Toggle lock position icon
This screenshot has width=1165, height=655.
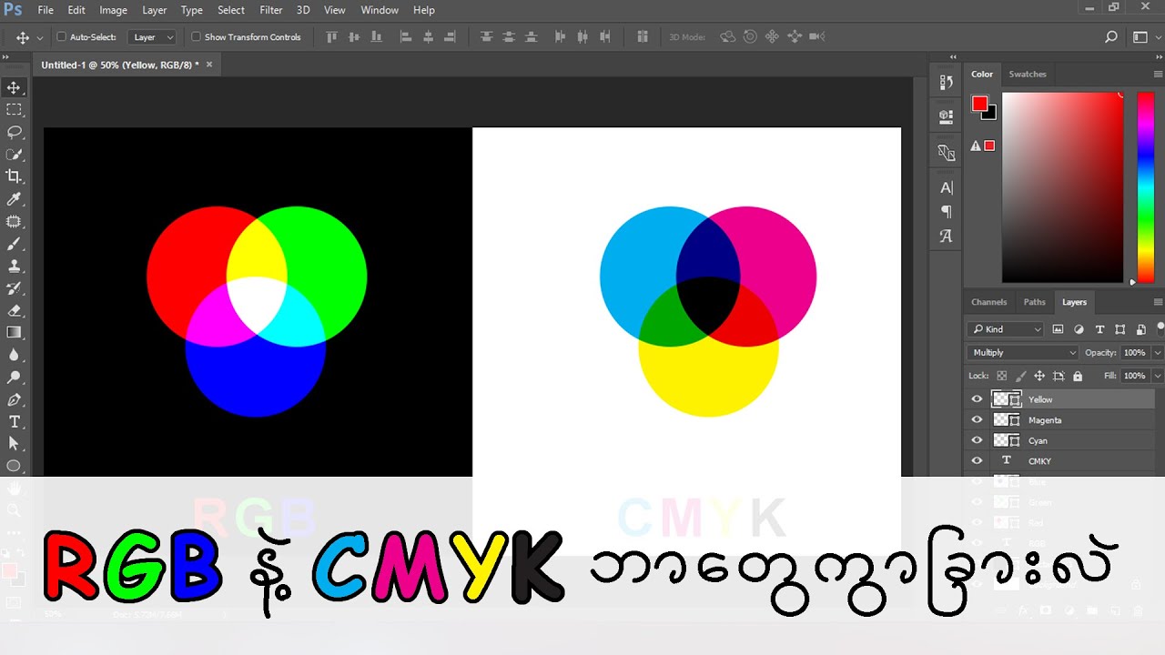pyautogui.click(x=1039, y=376)
